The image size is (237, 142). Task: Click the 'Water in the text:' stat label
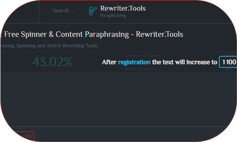(x=142, y=69)
